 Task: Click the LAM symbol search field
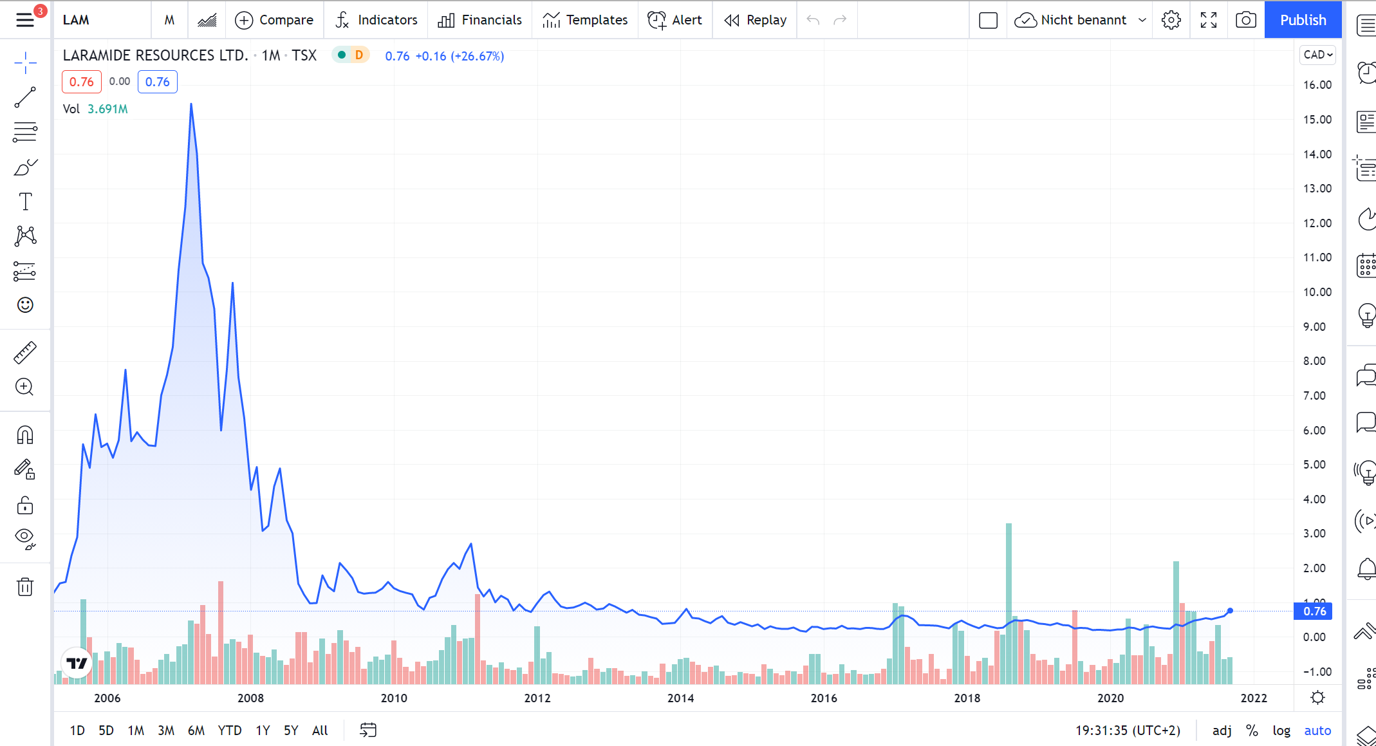pyautogui.click(x=102, y=20)
